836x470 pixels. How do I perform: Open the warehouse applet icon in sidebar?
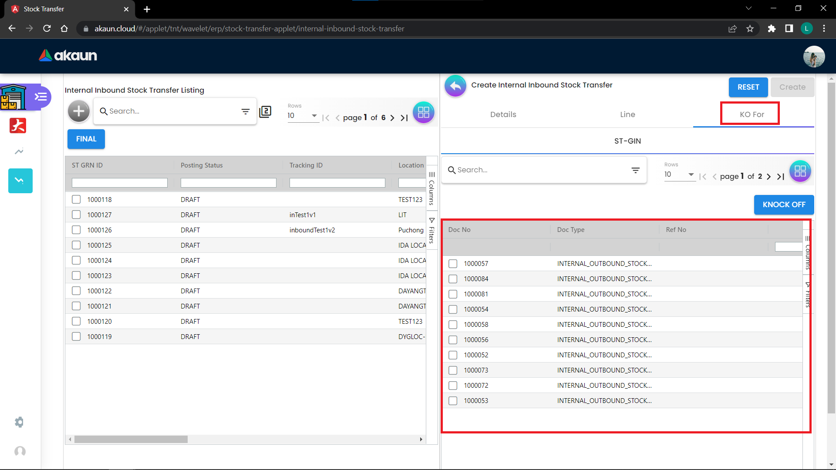(13, 97)
